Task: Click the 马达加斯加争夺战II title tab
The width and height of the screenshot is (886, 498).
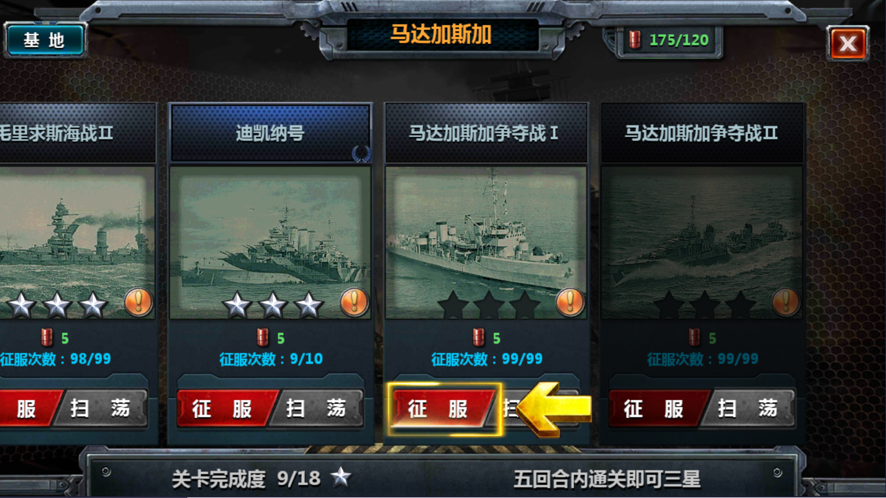Action: click(702, 134)
